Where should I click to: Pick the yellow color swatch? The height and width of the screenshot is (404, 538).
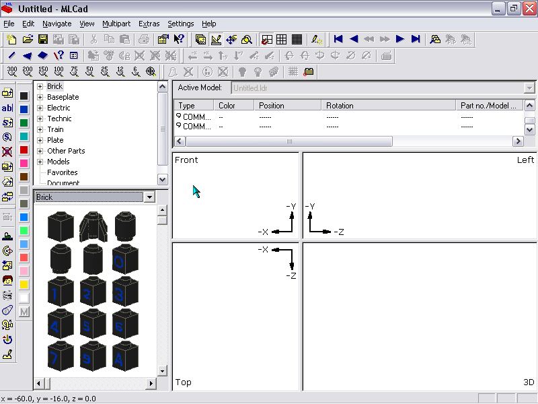pos(24,284)
